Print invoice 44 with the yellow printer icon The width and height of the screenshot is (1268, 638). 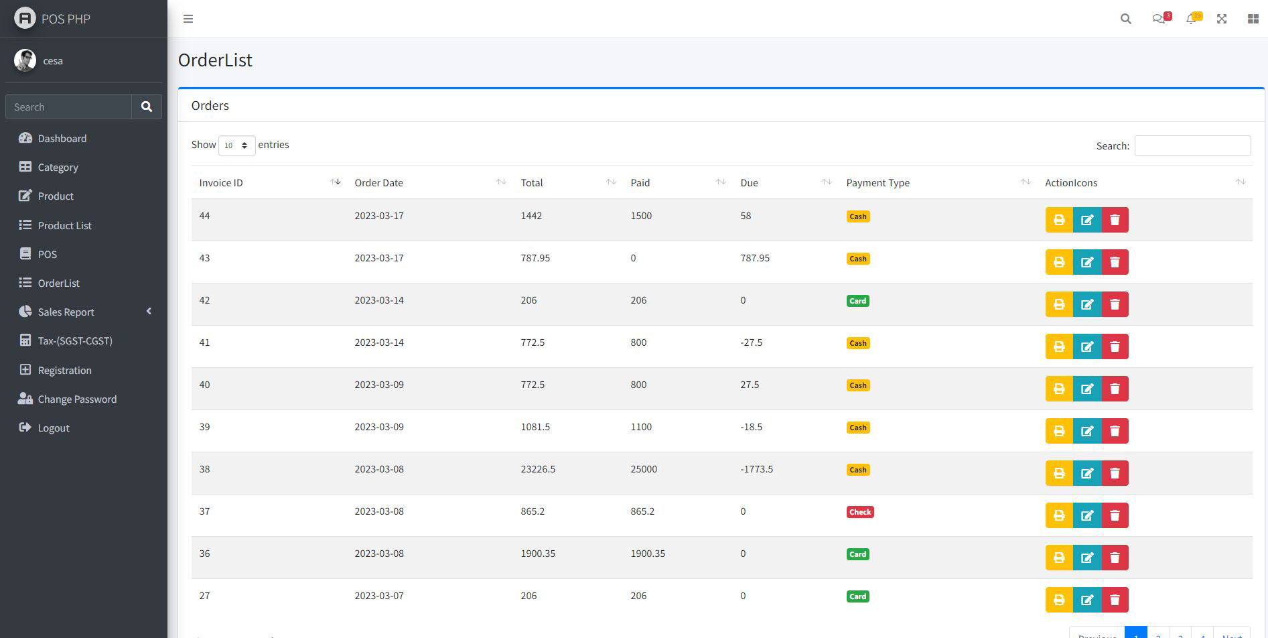pyautogui.click(x=1058, y=220)
